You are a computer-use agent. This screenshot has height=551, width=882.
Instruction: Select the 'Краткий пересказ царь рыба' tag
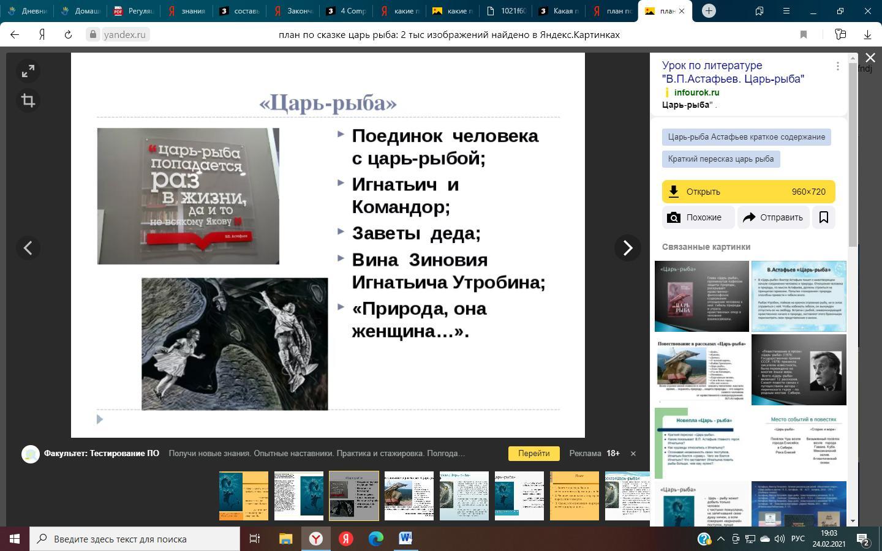pos(720,159)
